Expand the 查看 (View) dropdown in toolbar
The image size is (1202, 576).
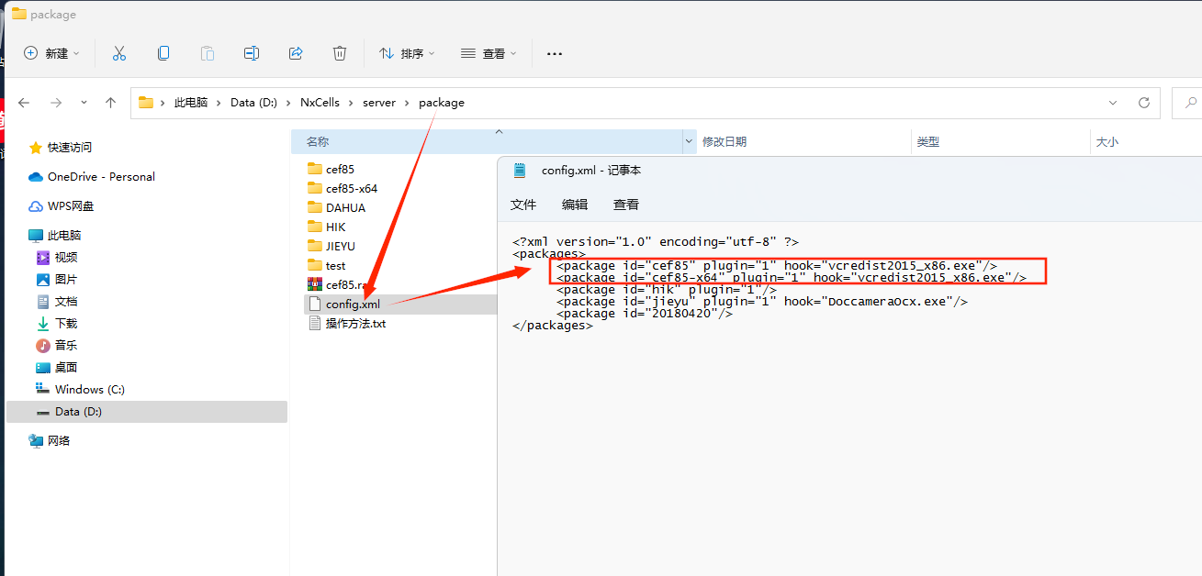tap(489, 53)
